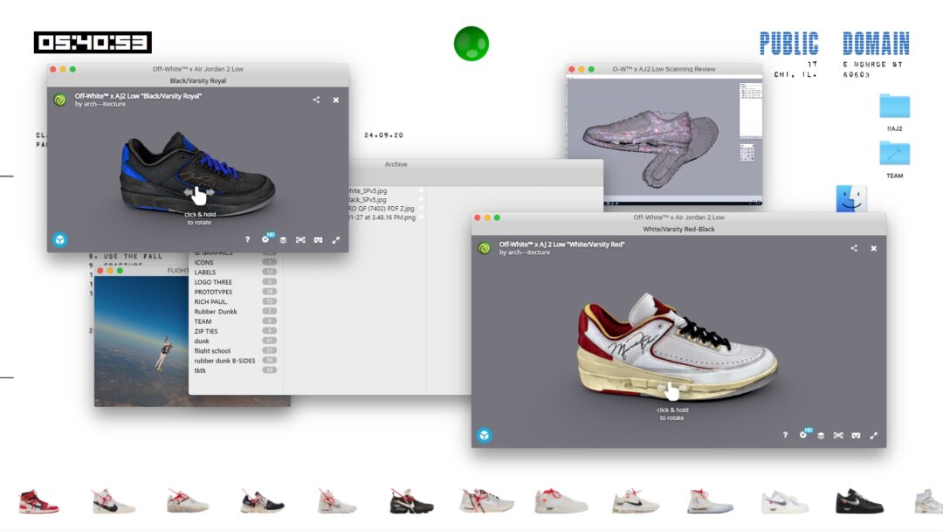943x531 pixels.
Task: Click the black and blue sneaker 3D model
Action: [x=197, y=175]
